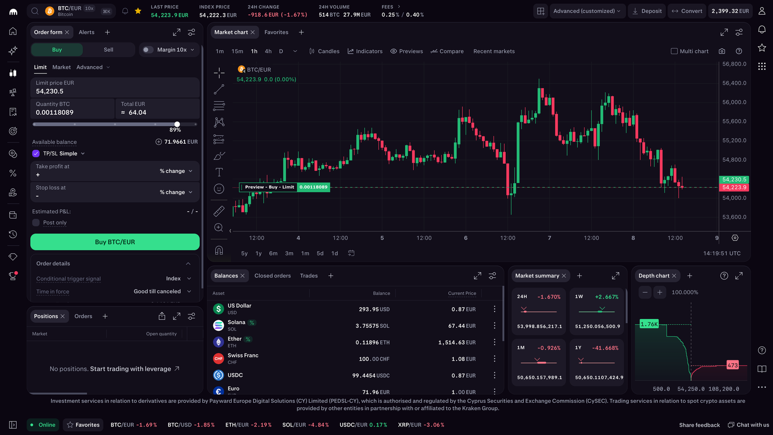Viewport: 773px width, 435px height.
Task: Open the Start trading with leverage link
Action: (135, 369)
